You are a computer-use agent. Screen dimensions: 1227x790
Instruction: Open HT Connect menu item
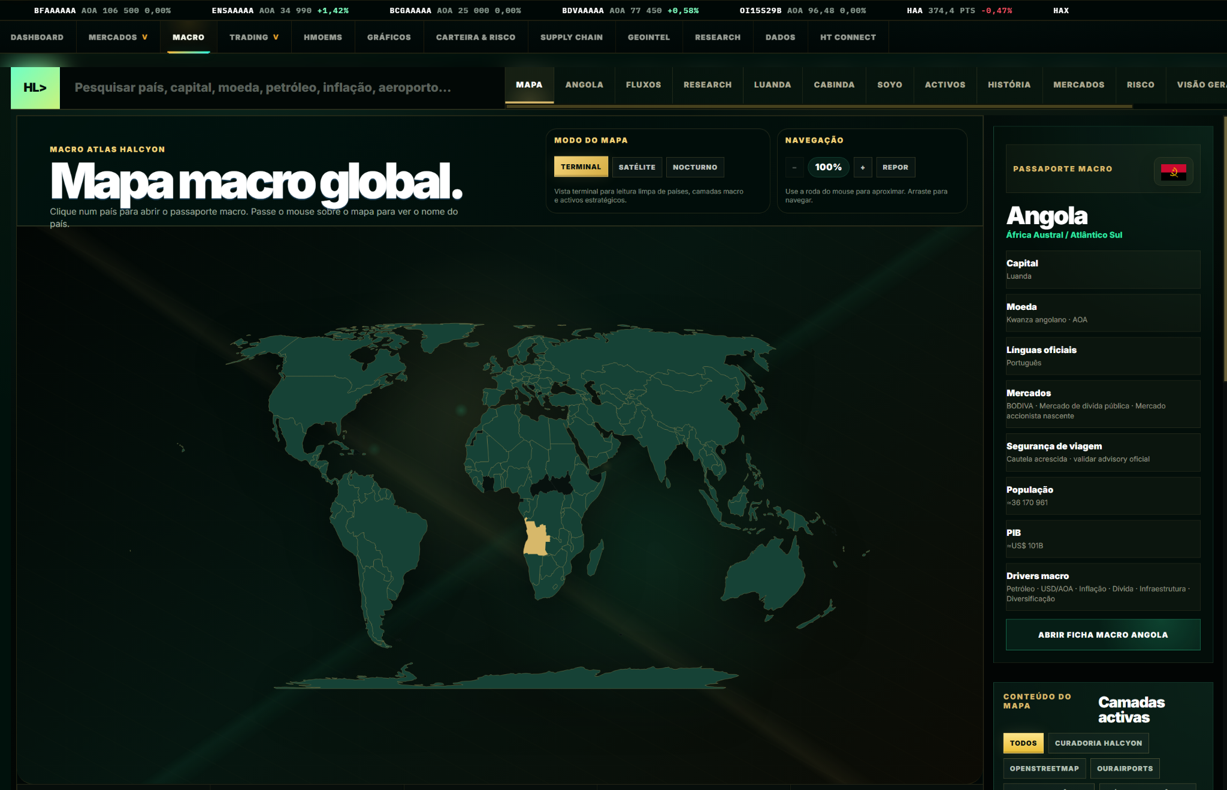[848, 37]
